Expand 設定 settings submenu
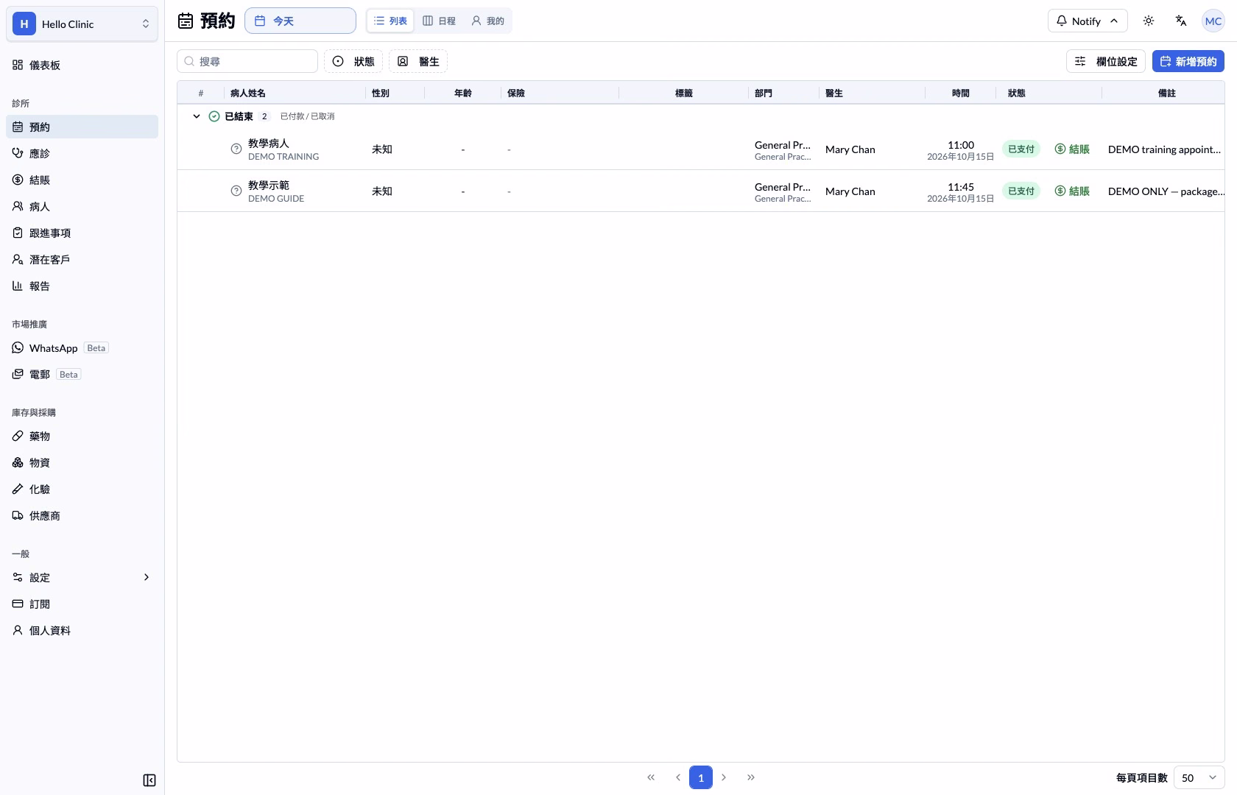 point(82,578)
